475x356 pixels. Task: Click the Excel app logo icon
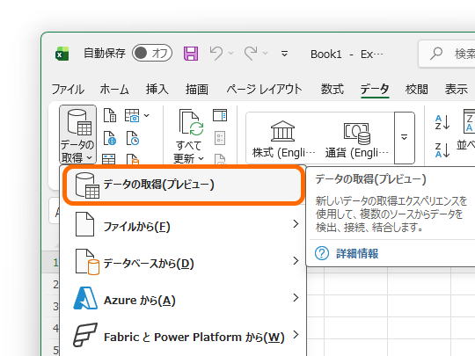click(62, 54)
